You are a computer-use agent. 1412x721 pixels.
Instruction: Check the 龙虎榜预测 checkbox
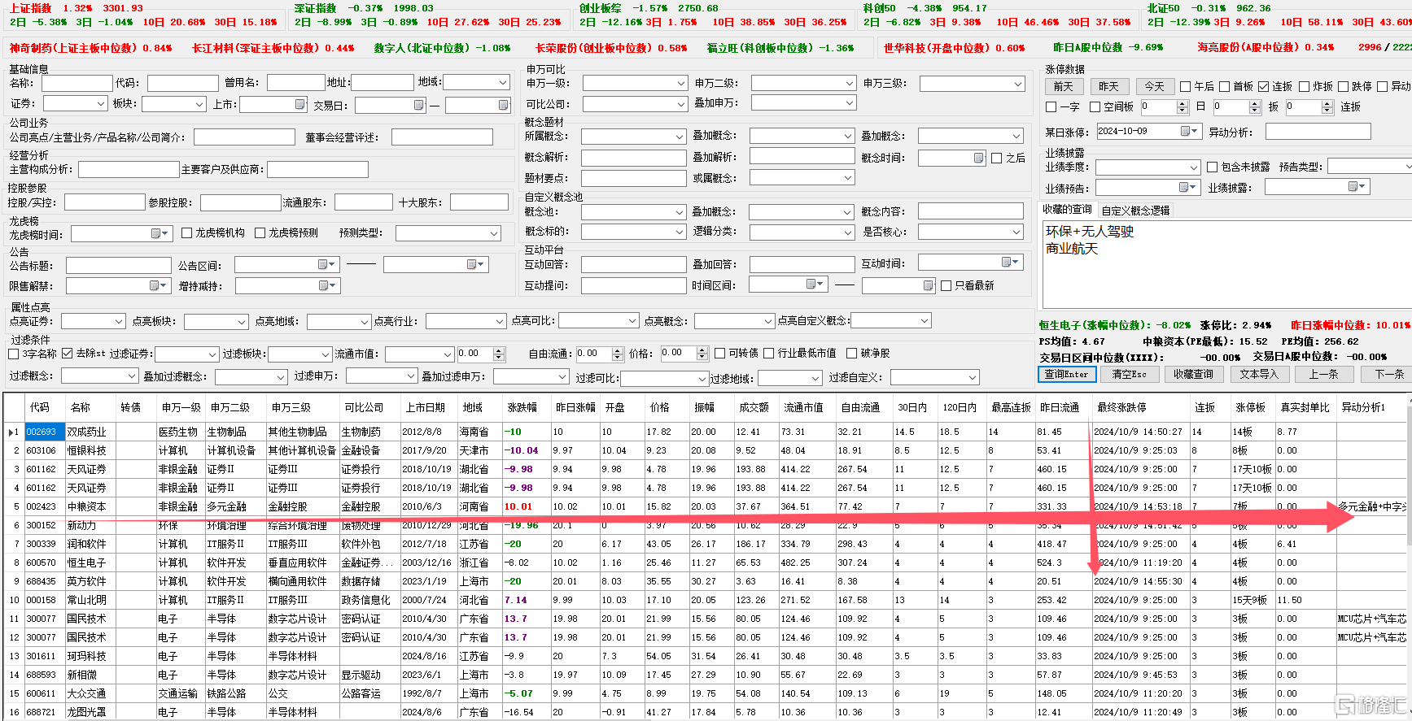tap(260, 232)
